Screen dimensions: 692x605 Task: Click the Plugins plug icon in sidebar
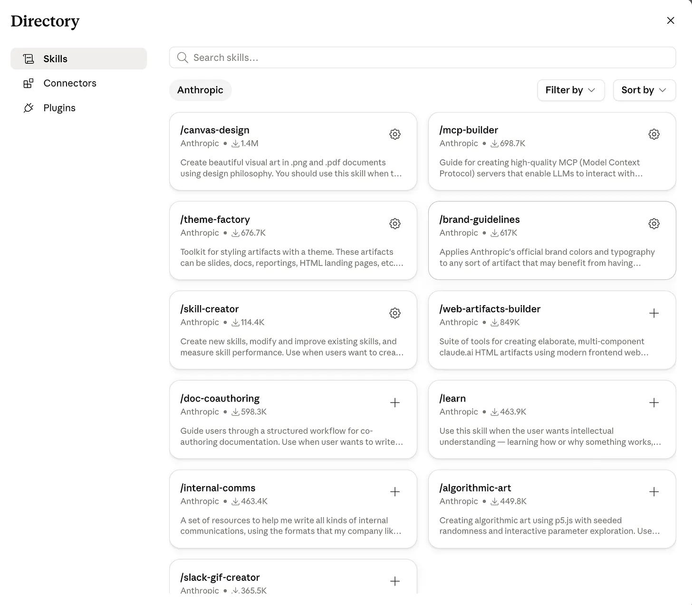point(29,108)
